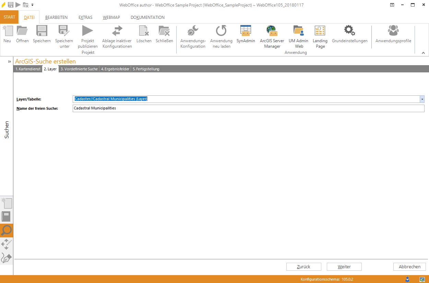Go to 4. Ergebnisfelder wizard step
429x283 pixels.
[115, 69]
